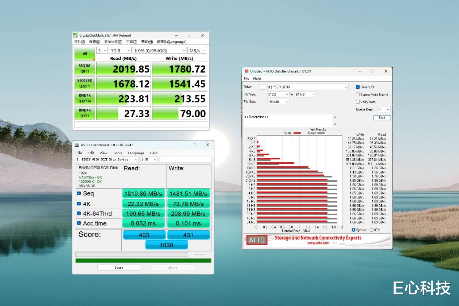Toggle Acc.time test checkbox

79,223
